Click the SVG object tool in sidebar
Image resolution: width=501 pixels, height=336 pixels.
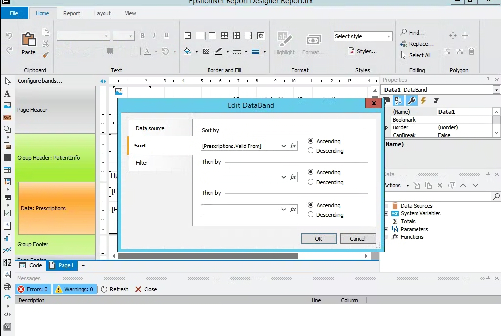[7, 118]
